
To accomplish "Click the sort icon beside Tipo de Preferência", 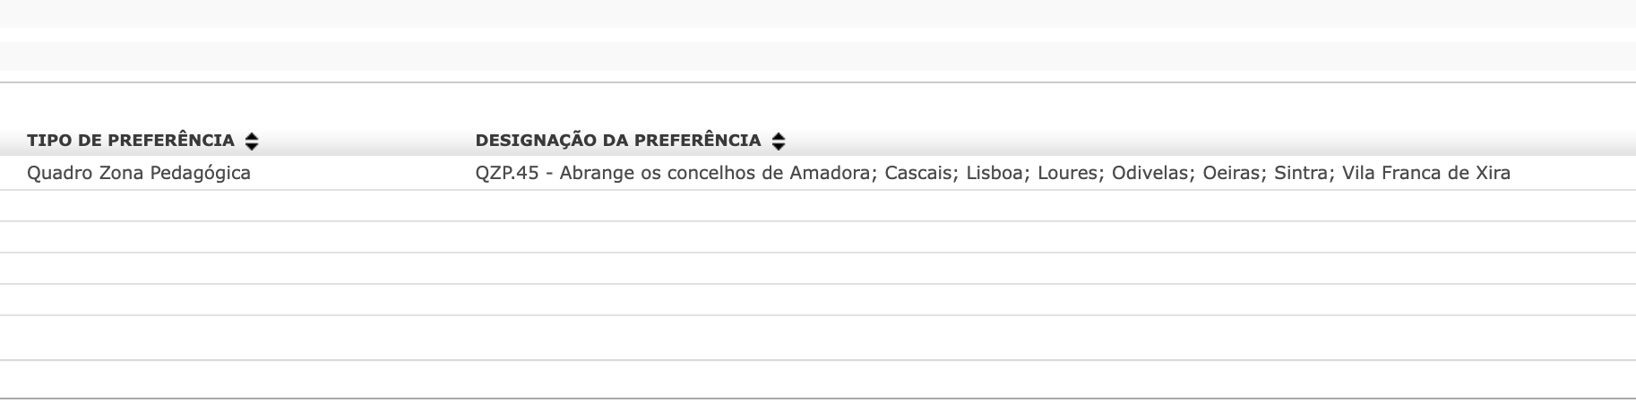I will click(252, 141).
